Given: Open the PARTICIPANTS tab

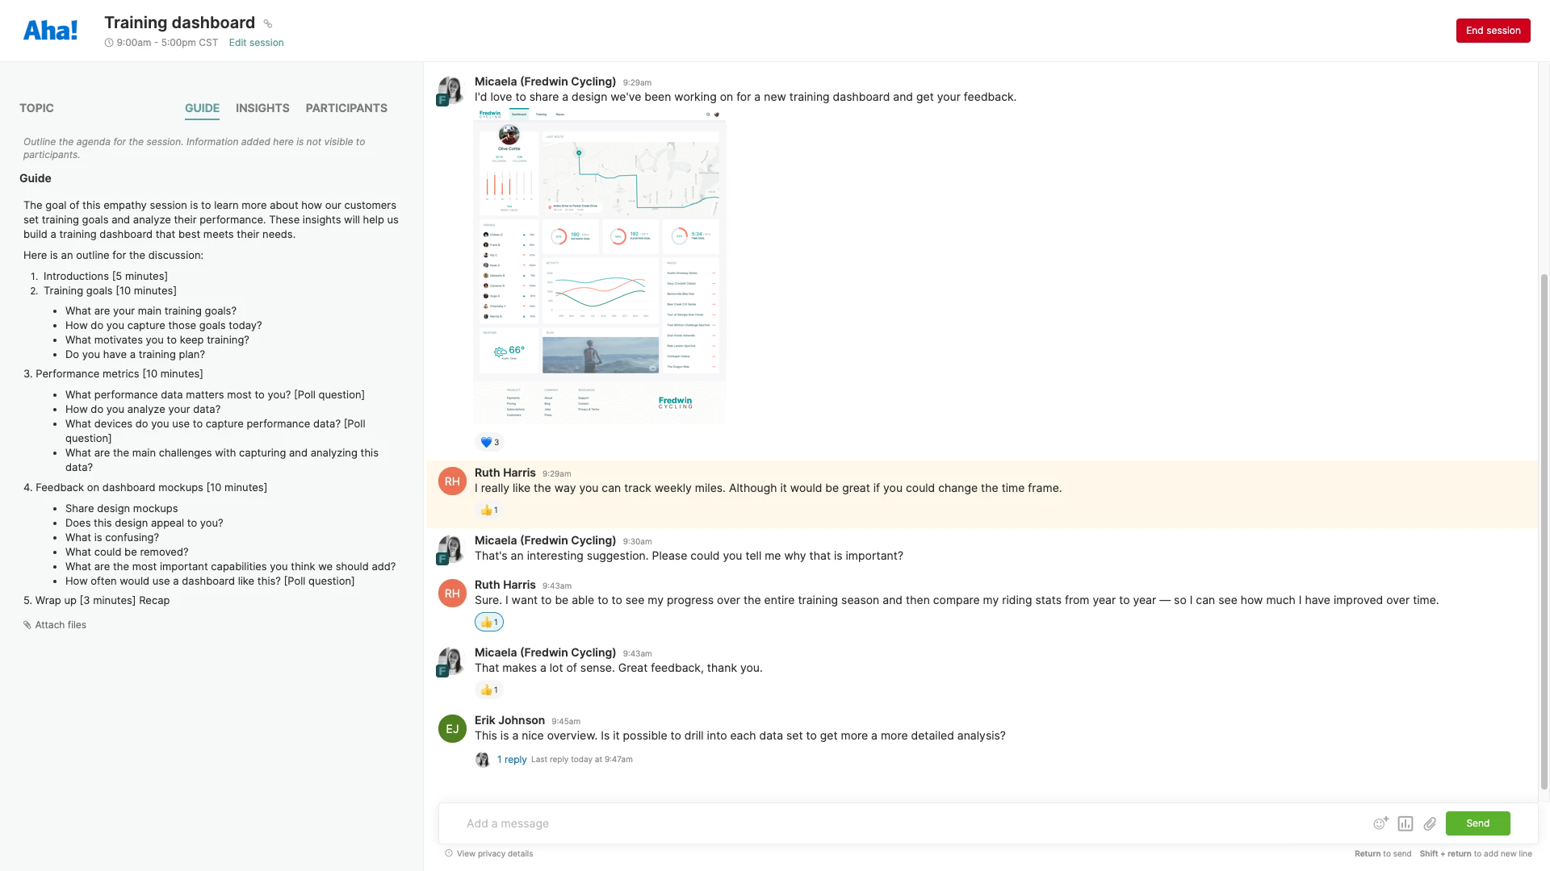Looking at the screenshot, I should click(346, 108).
